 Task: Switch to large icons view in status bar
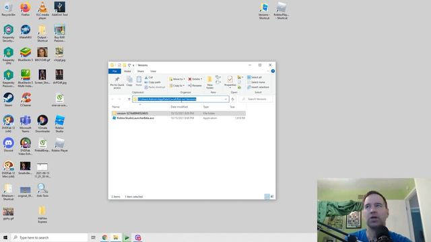tap(272, 196)
